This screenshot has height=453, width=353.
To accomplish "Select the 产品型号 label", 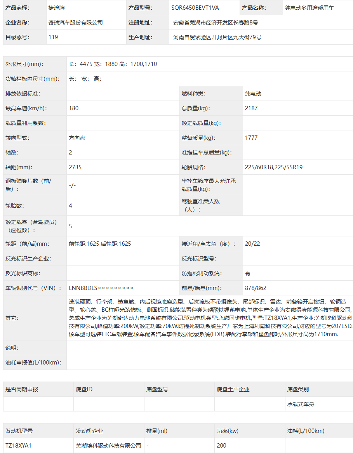I will [x=141, y=8].
